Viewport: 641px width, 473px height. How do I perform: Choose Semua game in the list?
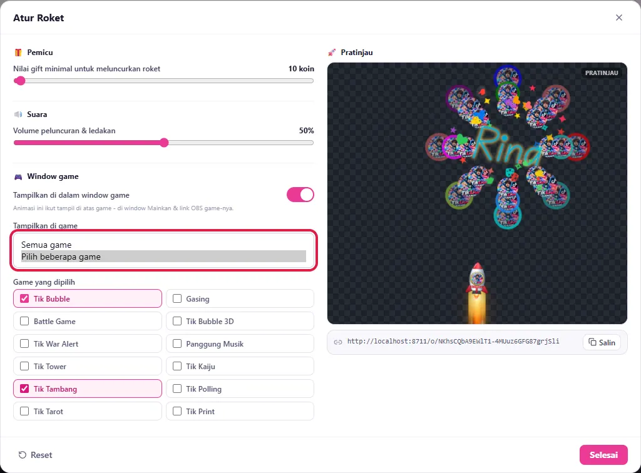pos(163,245)
